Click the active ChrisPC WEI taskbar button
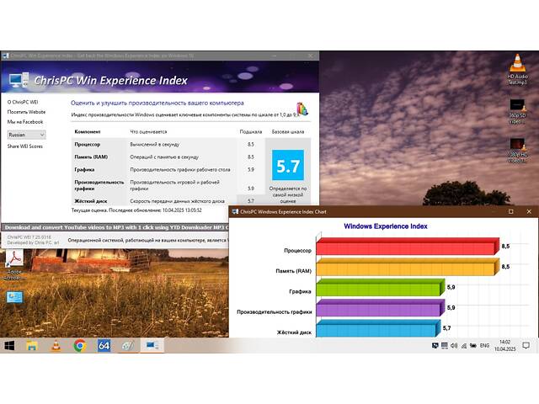Image resolution: width=539 pixels, height=404 pixels. pyautogui.click(x=152, y=346)
